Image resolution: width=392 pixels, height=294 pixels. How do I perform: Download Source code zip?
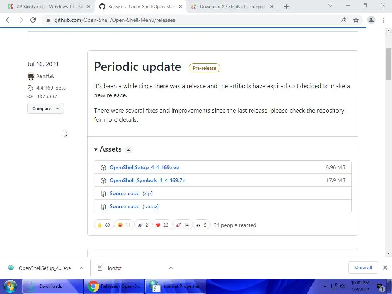click(131, 193)
